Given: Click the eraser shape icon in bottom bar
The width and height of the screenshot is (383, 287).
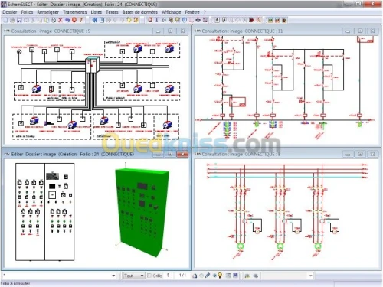Looking at the screenshot, I should [195, 276].
